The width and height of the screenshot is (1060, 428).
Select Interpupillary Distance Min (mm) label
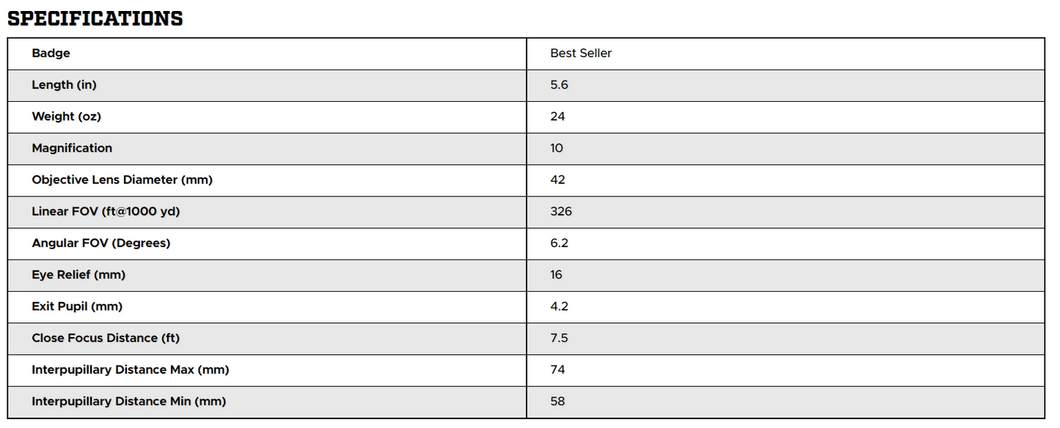coord(128,401)
